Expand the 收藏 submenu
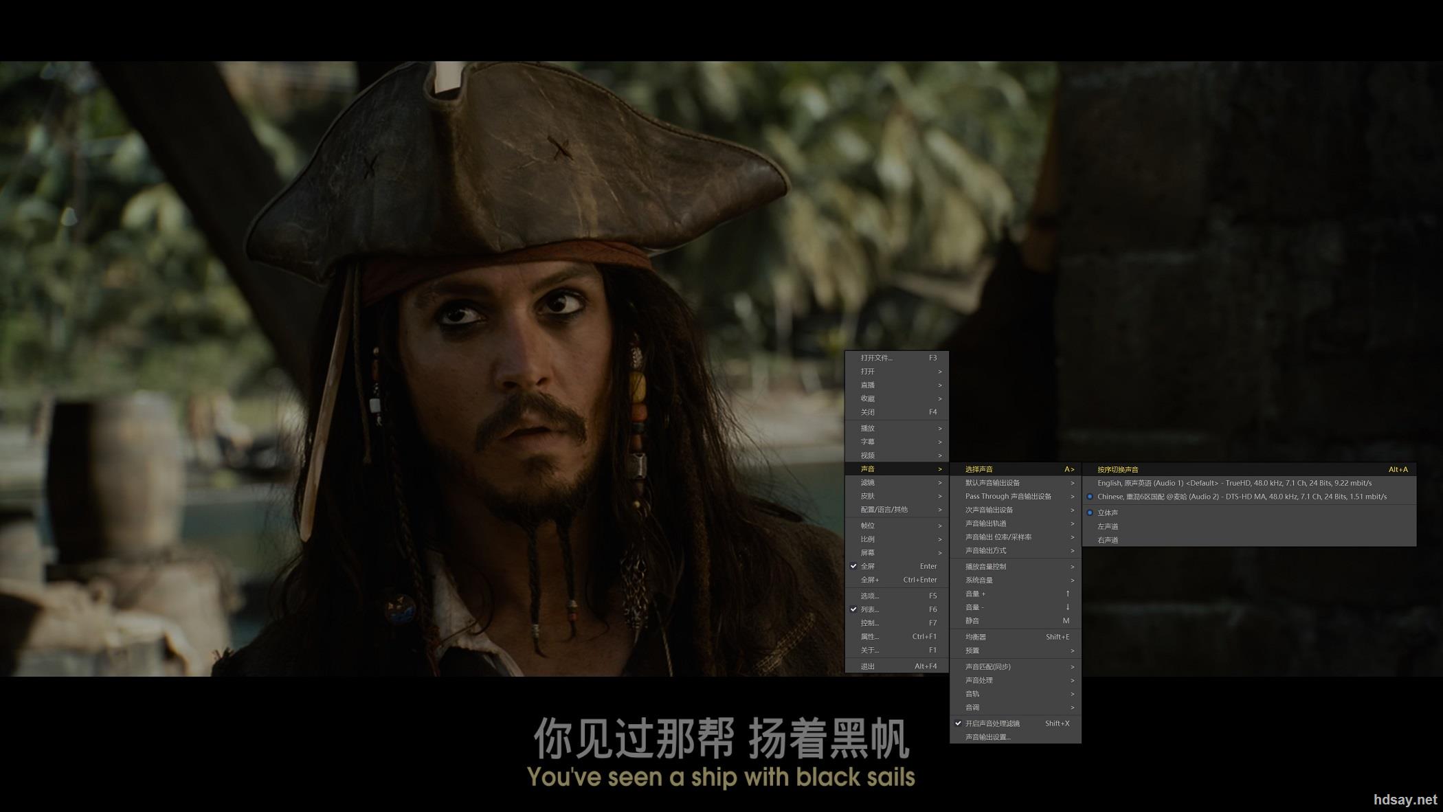The width and height of the screenshot is (1443, 812). point(897,398)
